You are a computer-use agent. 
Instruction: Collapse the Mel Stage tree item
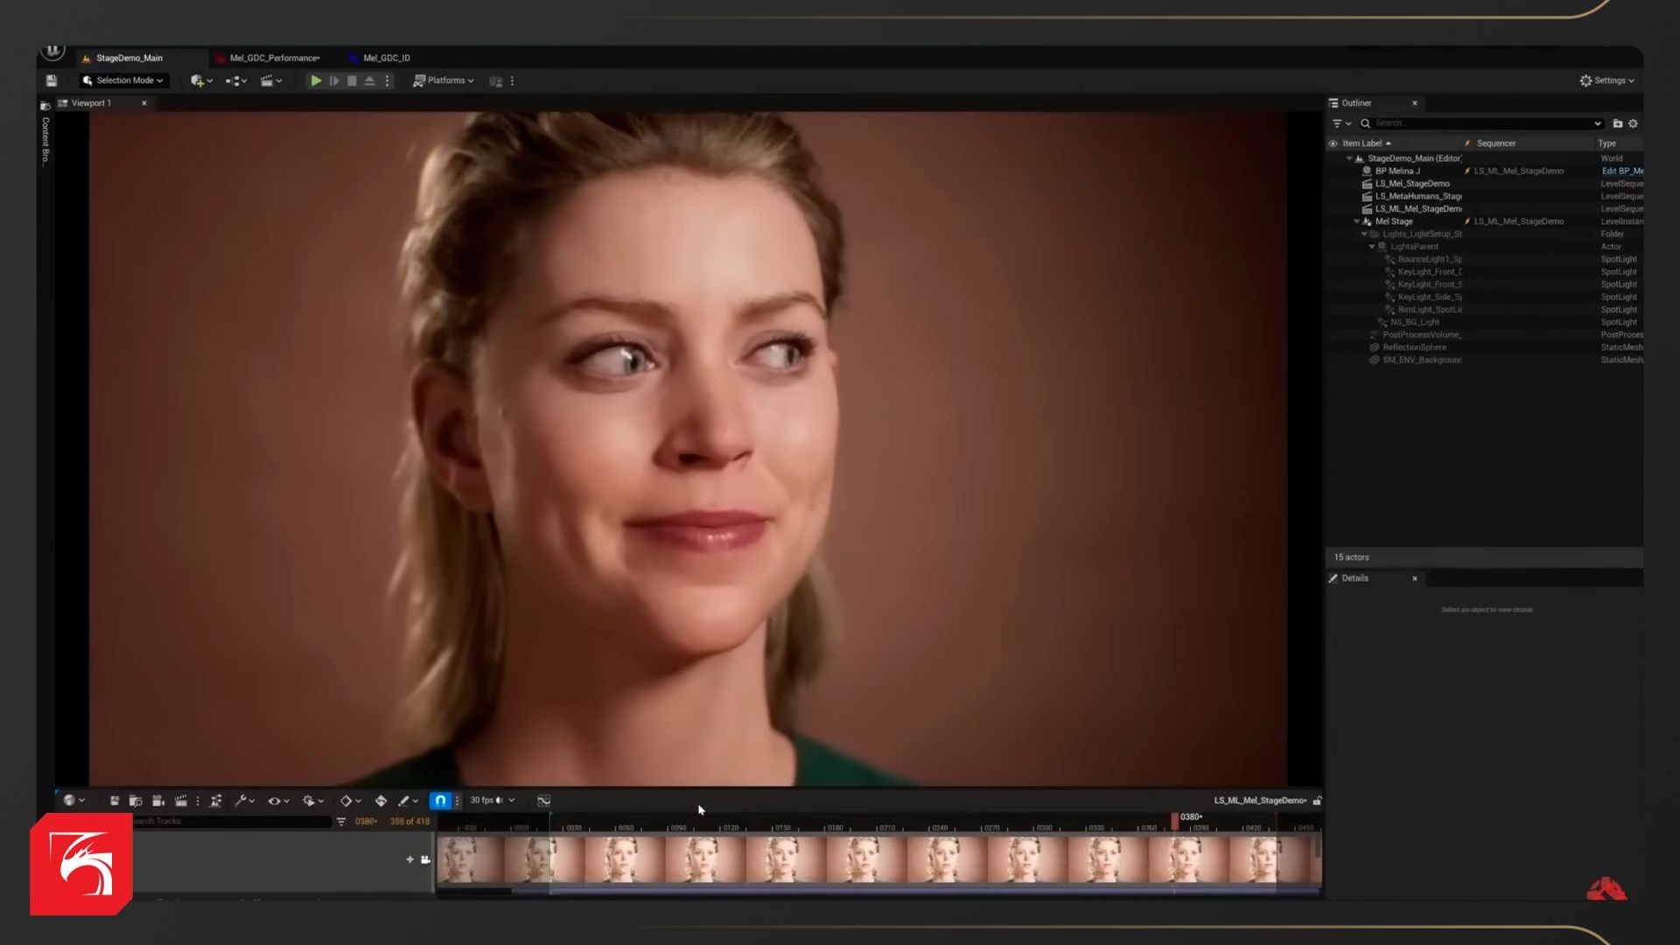(1356, 221)
